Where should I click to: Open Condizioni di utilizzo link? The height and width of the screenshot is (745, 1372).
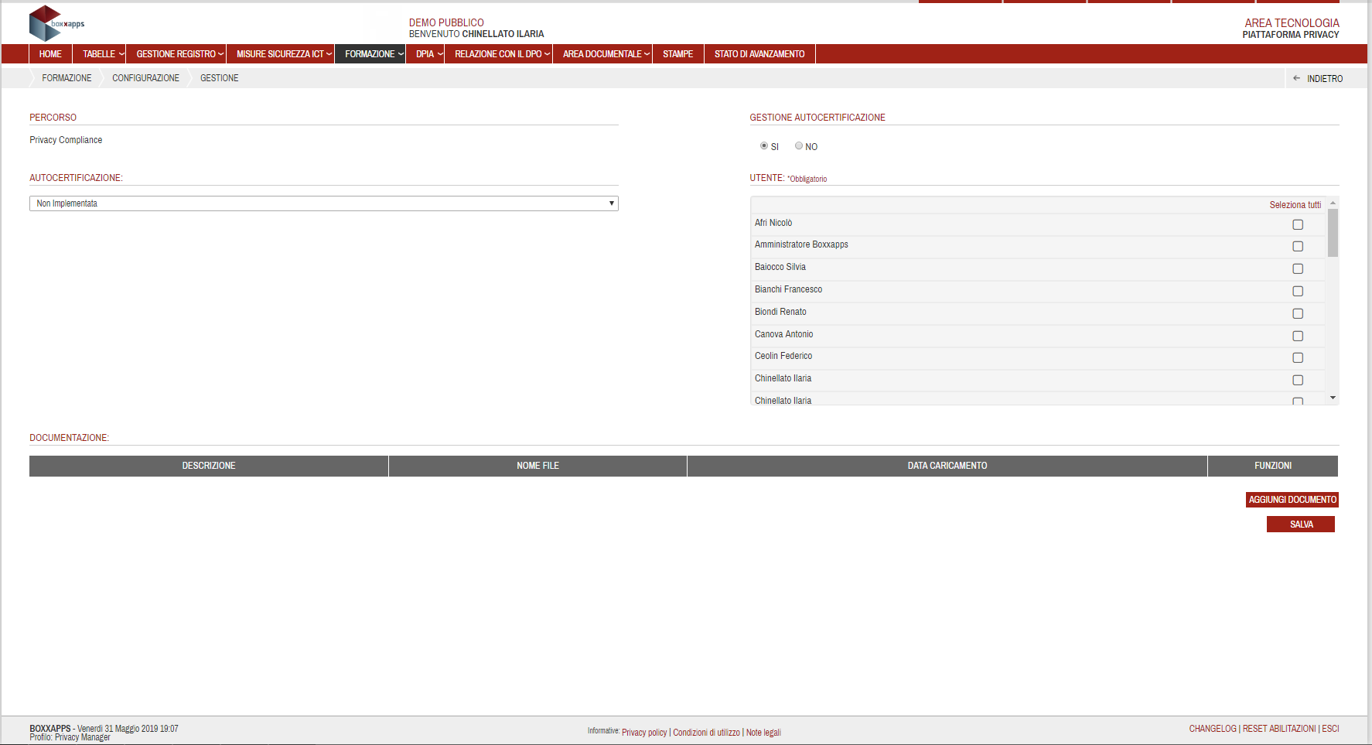(706, 733)
